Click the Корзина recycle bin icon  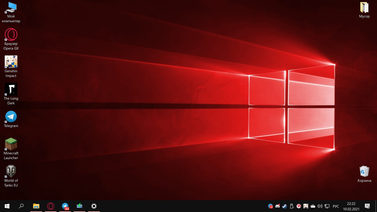click(364, 174)
